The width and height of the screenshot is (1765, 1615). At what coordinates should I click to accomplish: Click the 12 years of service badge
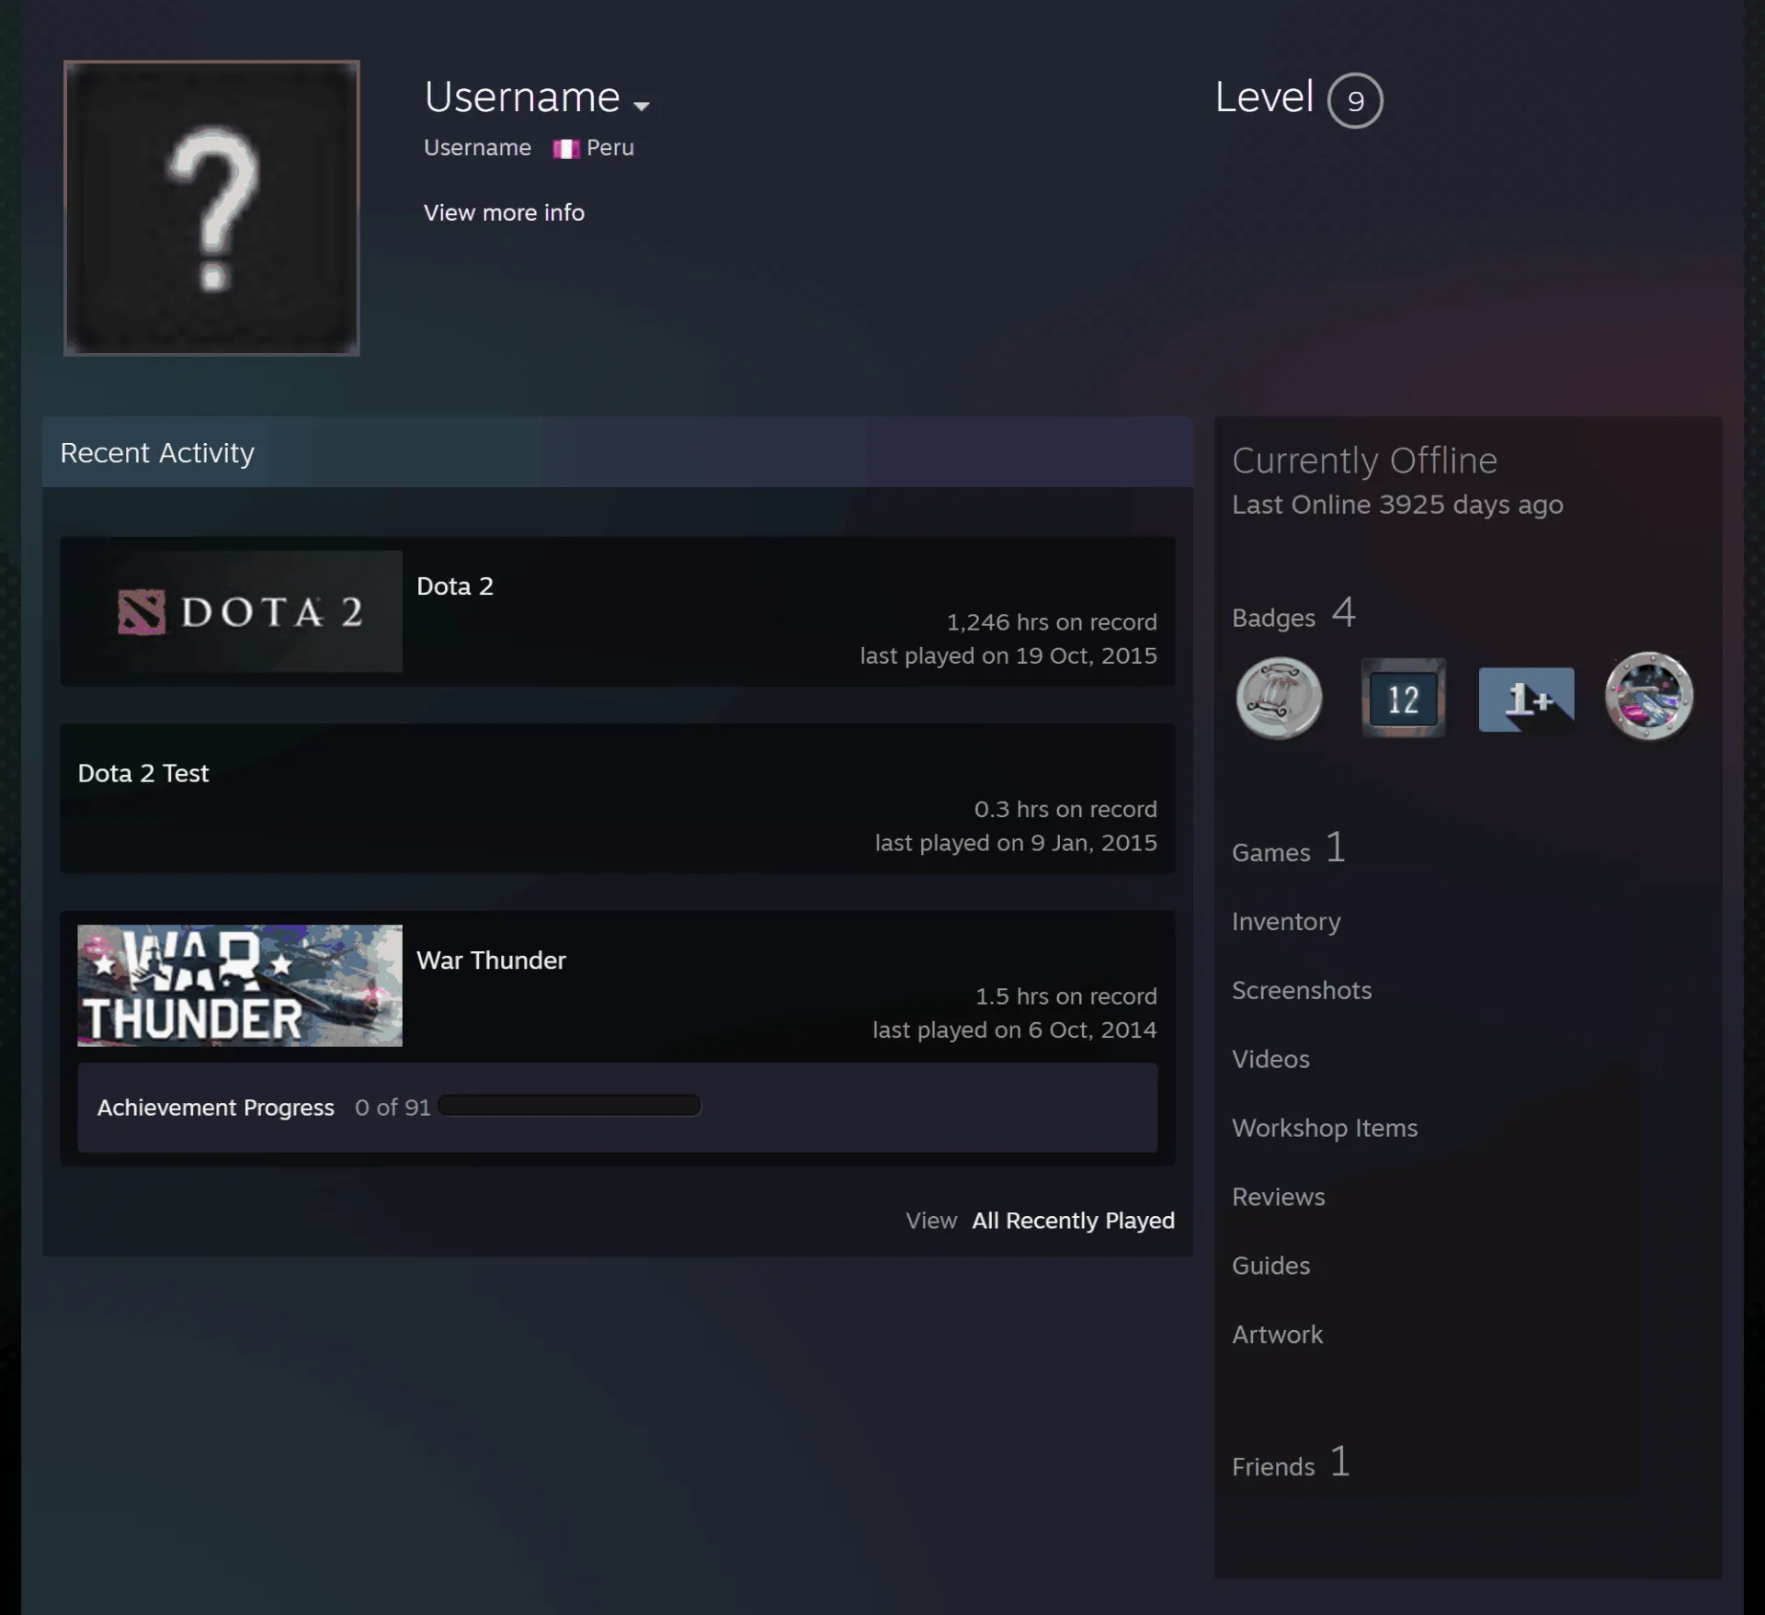click(x=1403, y=699)
